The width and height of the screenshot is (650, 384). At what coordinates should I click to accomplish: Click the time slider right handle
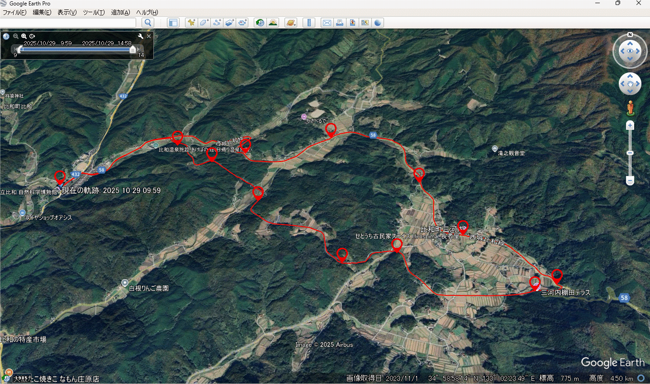pyautogui.click(x=133, y=49)
